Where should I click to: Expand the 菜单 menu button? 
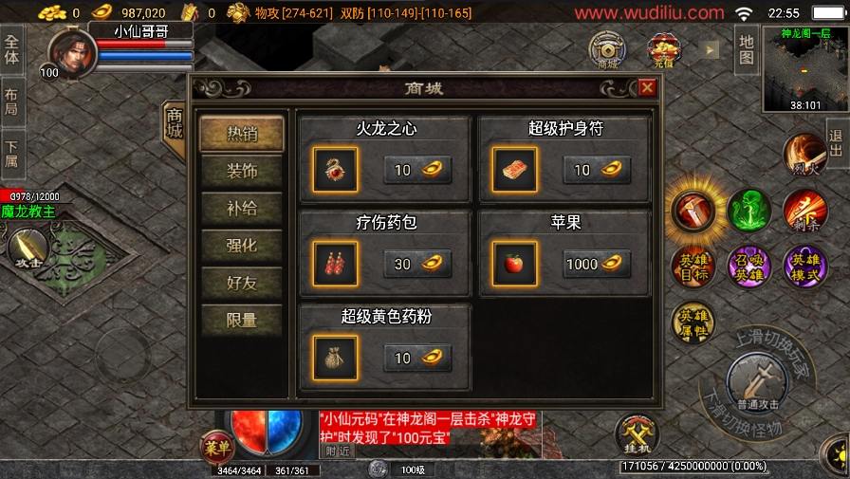tap(217, 448)
